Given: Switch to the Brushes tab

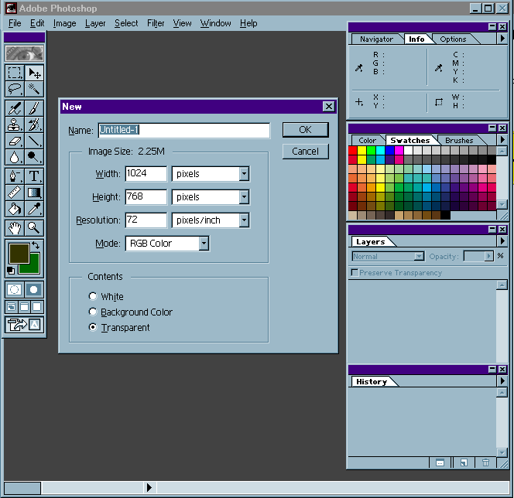Looking at the screenshot, I should (x=459, y=140).
